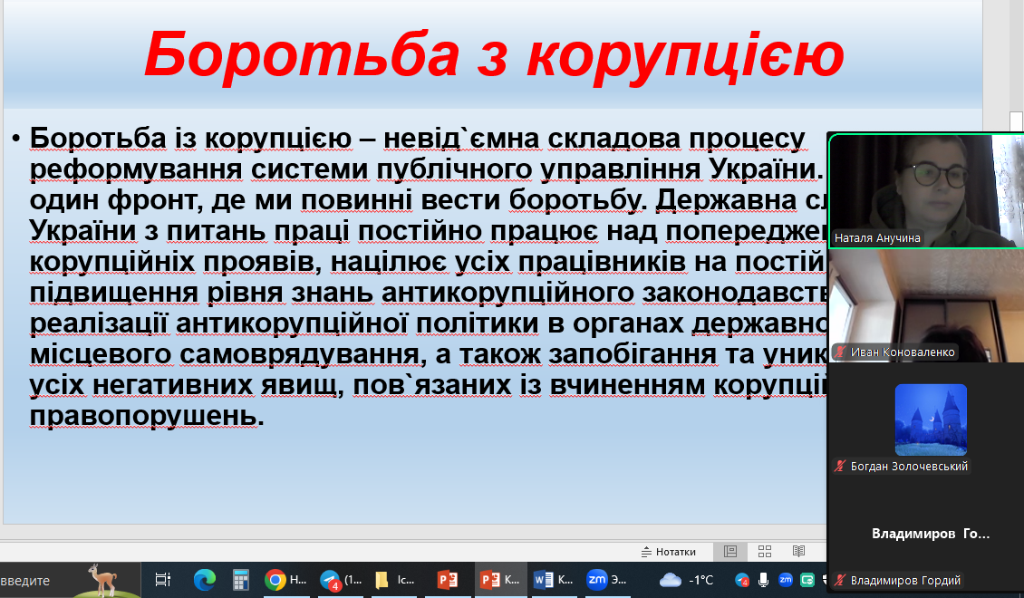Select Богдан Золочевський's avatar picture

(x=931, y=420)
